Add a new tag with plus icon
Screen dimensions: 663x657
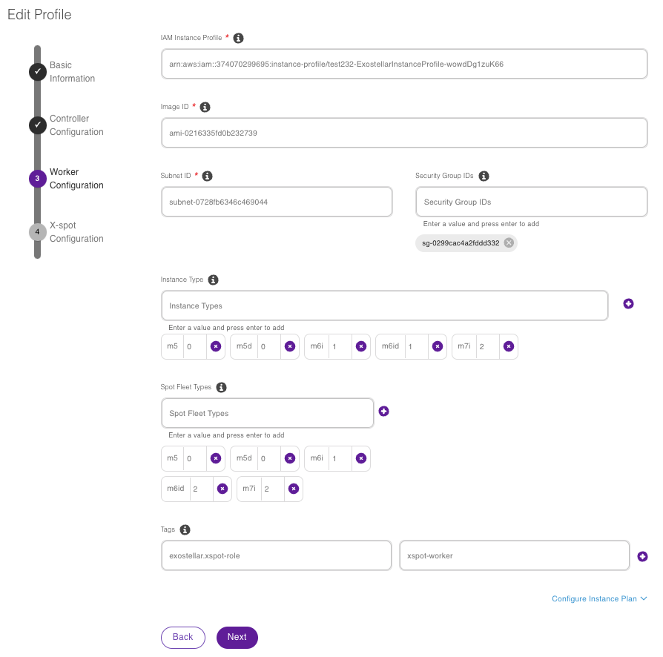pyautogui.click(x=642, y=556)
